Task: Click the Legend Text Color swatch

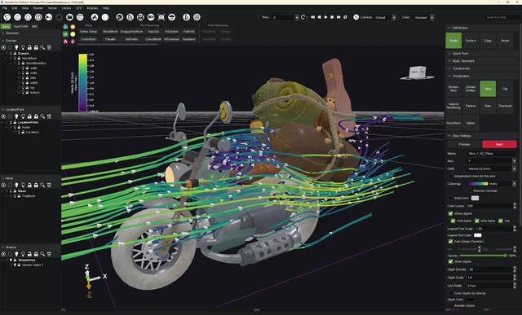Action: click(x=478, y=235)
